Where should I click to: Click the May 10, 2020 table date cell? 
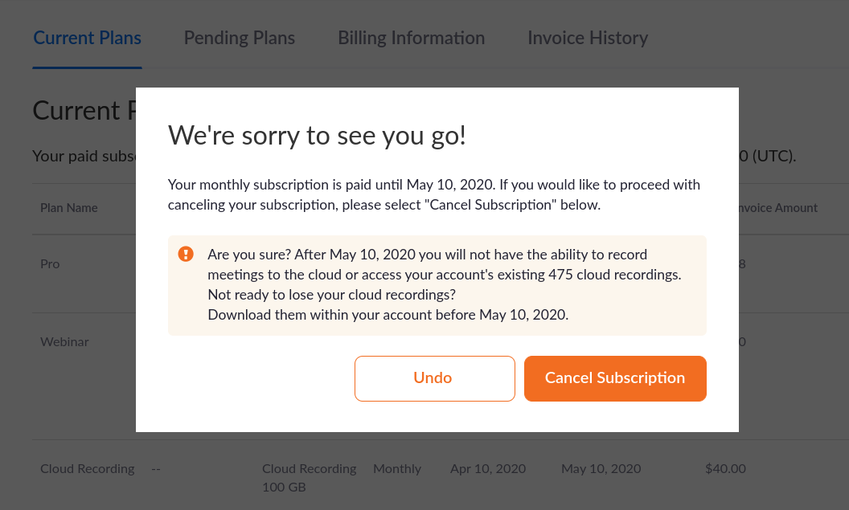(601, 469)
